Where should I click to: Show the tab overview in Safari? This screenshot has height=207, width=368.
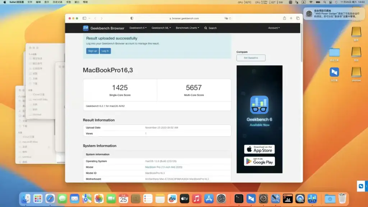[x=298, y=18]
